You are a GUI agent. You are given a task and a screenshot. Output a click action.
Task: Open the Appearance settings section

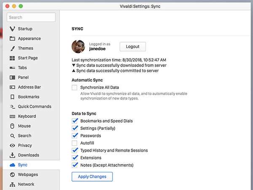[29, 38]
